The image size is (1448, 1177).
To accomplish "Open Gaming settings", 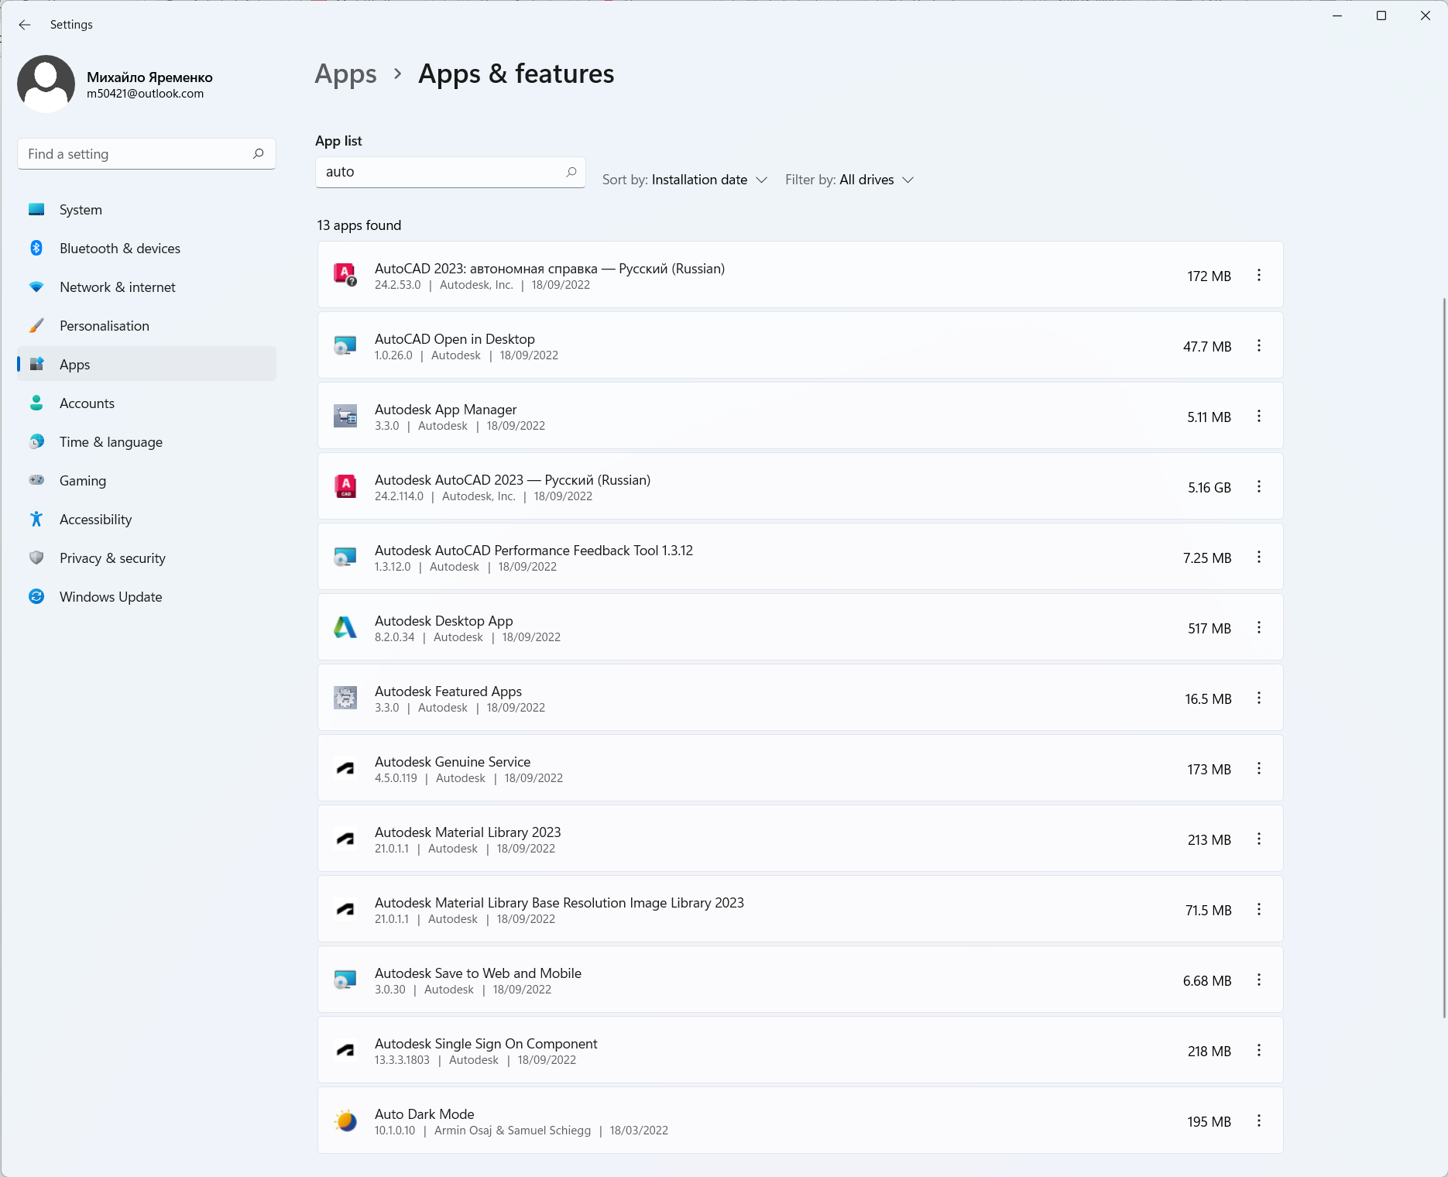I will point(146,481).
